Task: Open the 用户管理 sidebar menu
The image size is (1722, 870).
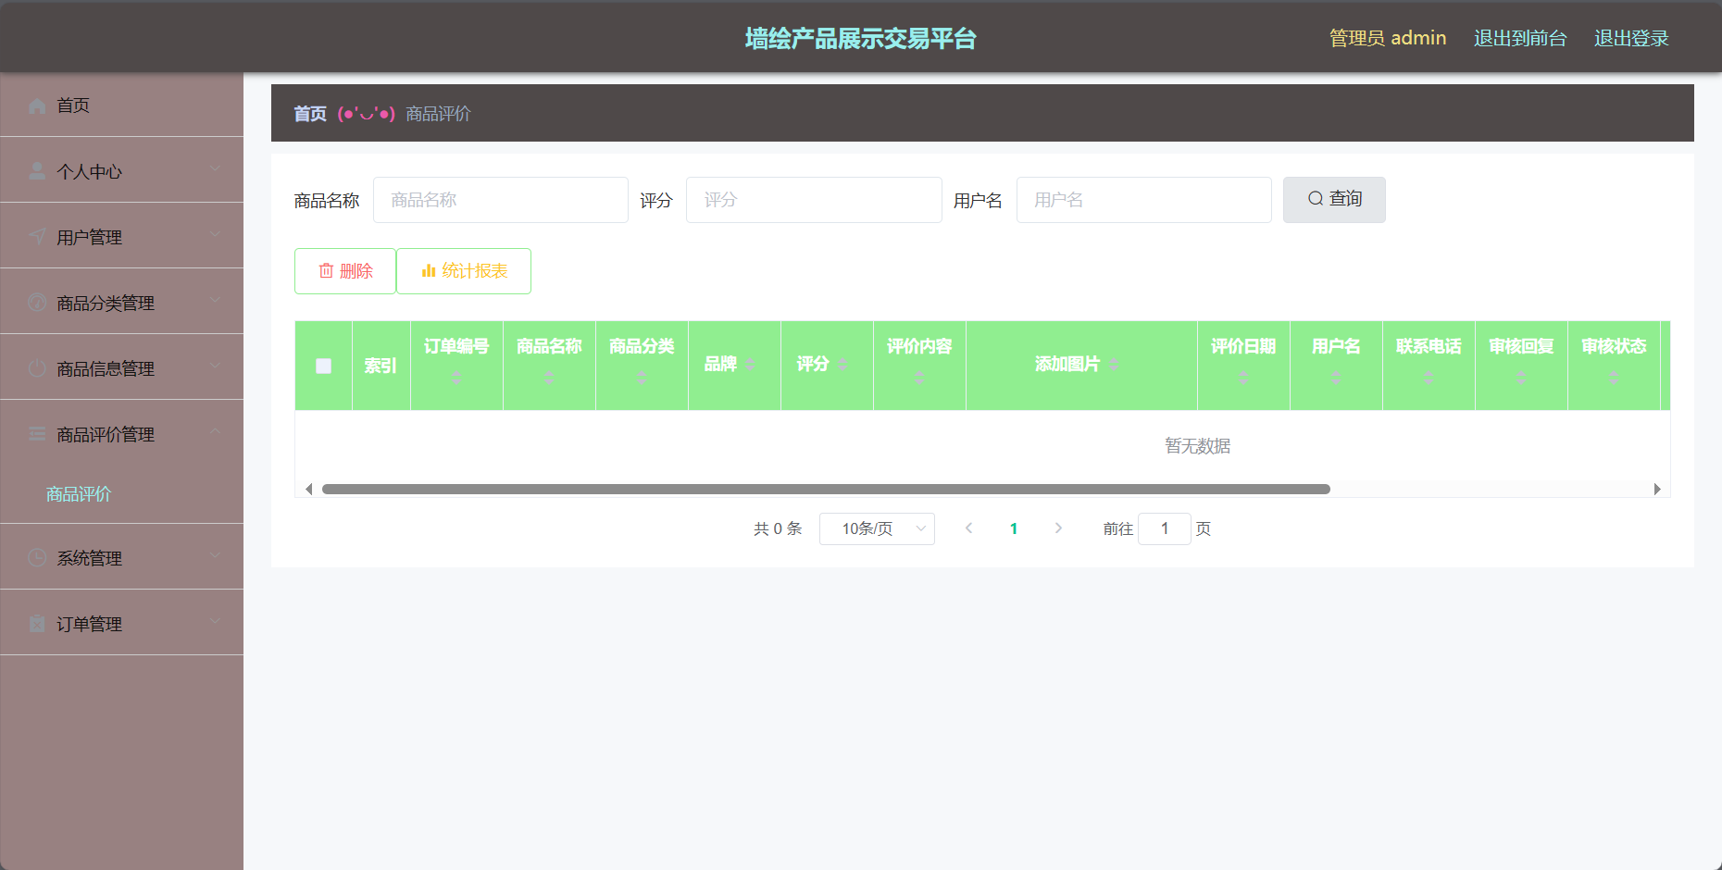Action: (121, 237)
